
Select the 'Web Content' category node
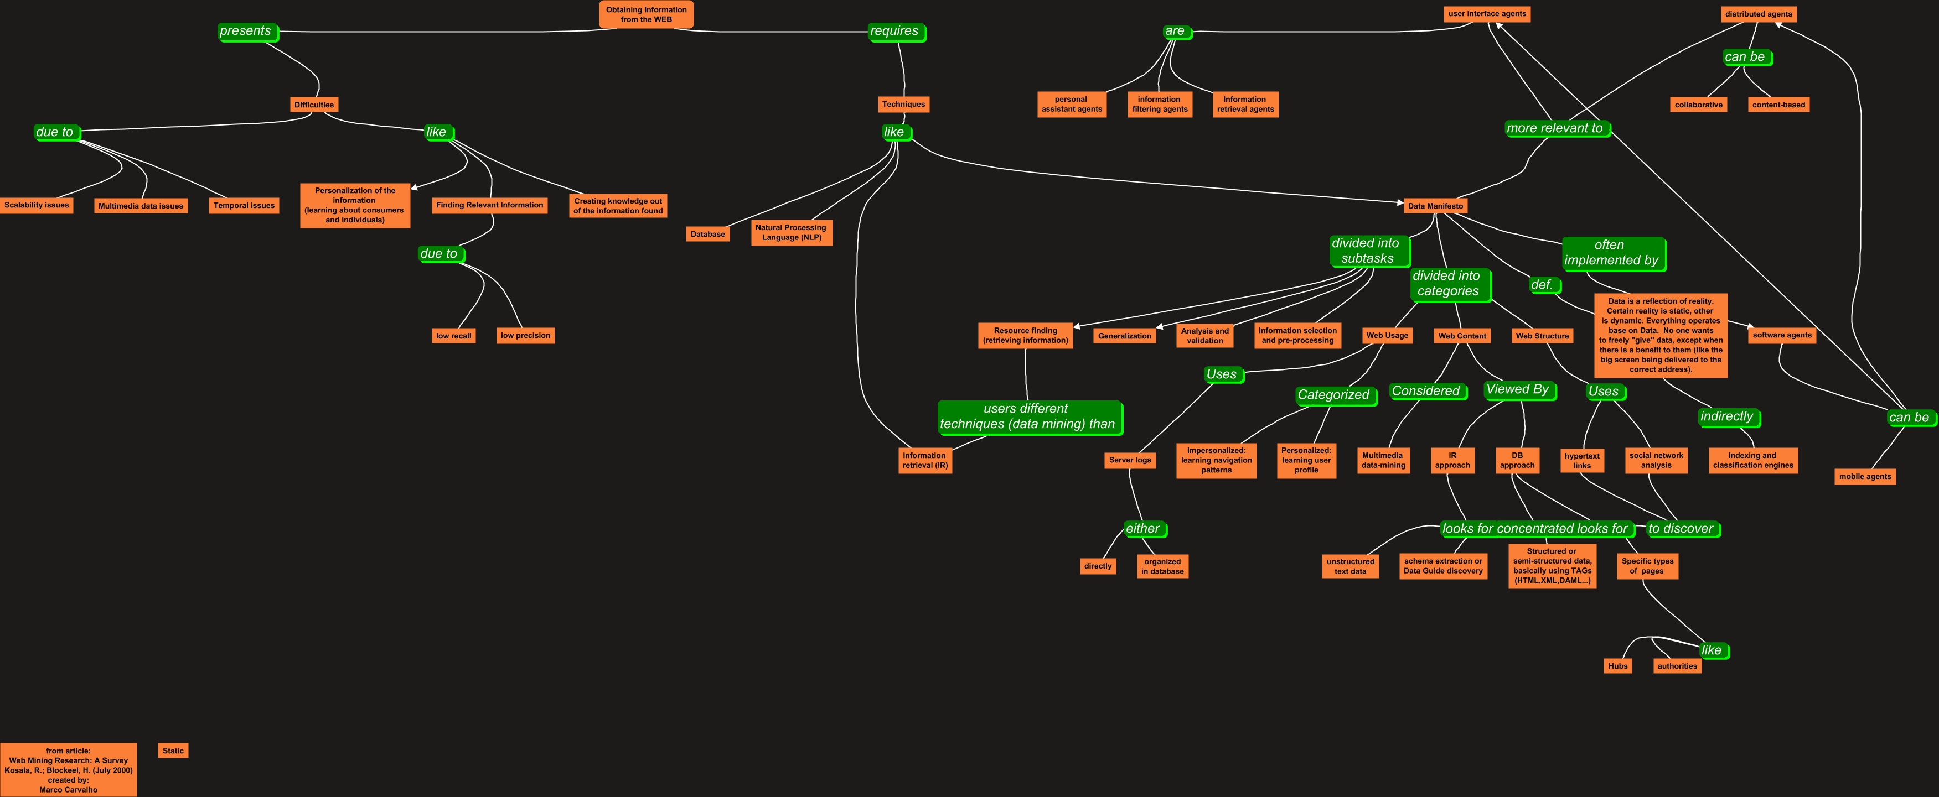[x=1462, y=335]
